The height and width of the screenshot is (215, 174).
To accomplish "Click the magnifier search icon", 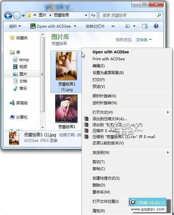I will (159, 15).
